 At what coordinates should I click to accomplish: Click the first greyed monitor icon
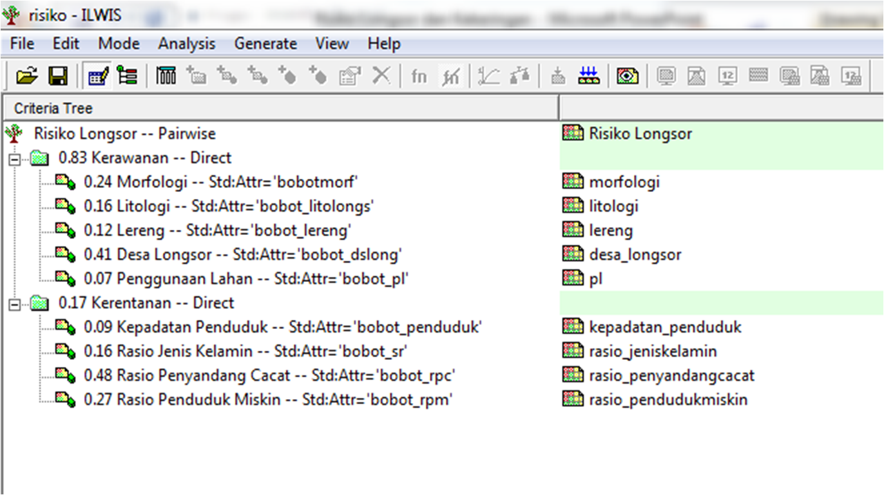[666, 77]
